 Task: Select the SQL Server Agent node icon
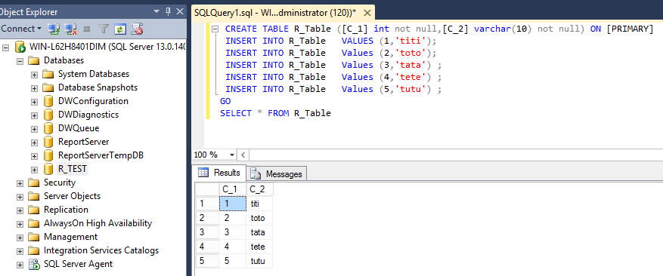point(34,264)
